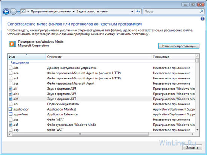Open the address bar history dropdown

[x=132, y=12]
